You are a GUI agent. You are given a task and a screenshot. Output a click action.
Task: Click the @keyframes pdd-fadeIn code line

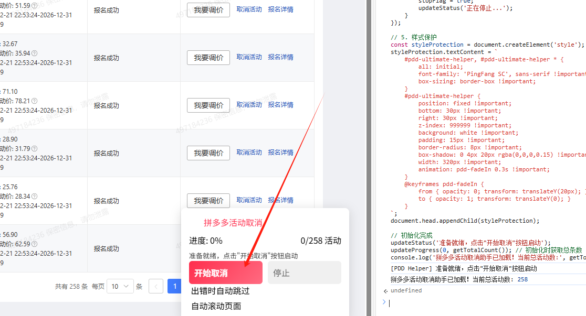click(444, 184)
